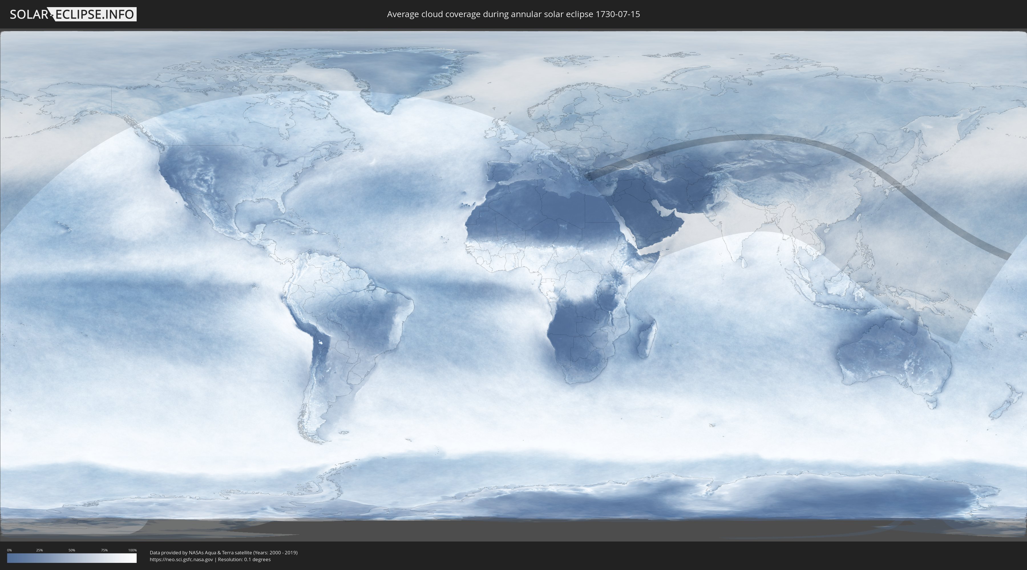
Task: Open the neo.sci.gsfc.nasa.gov link text
Action: click(x=181, y=559)
